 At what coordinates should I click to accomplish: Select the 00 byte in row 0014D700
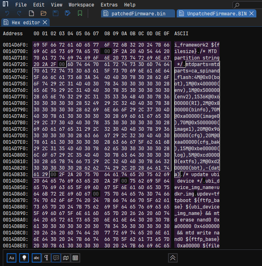tap(107, 51)
